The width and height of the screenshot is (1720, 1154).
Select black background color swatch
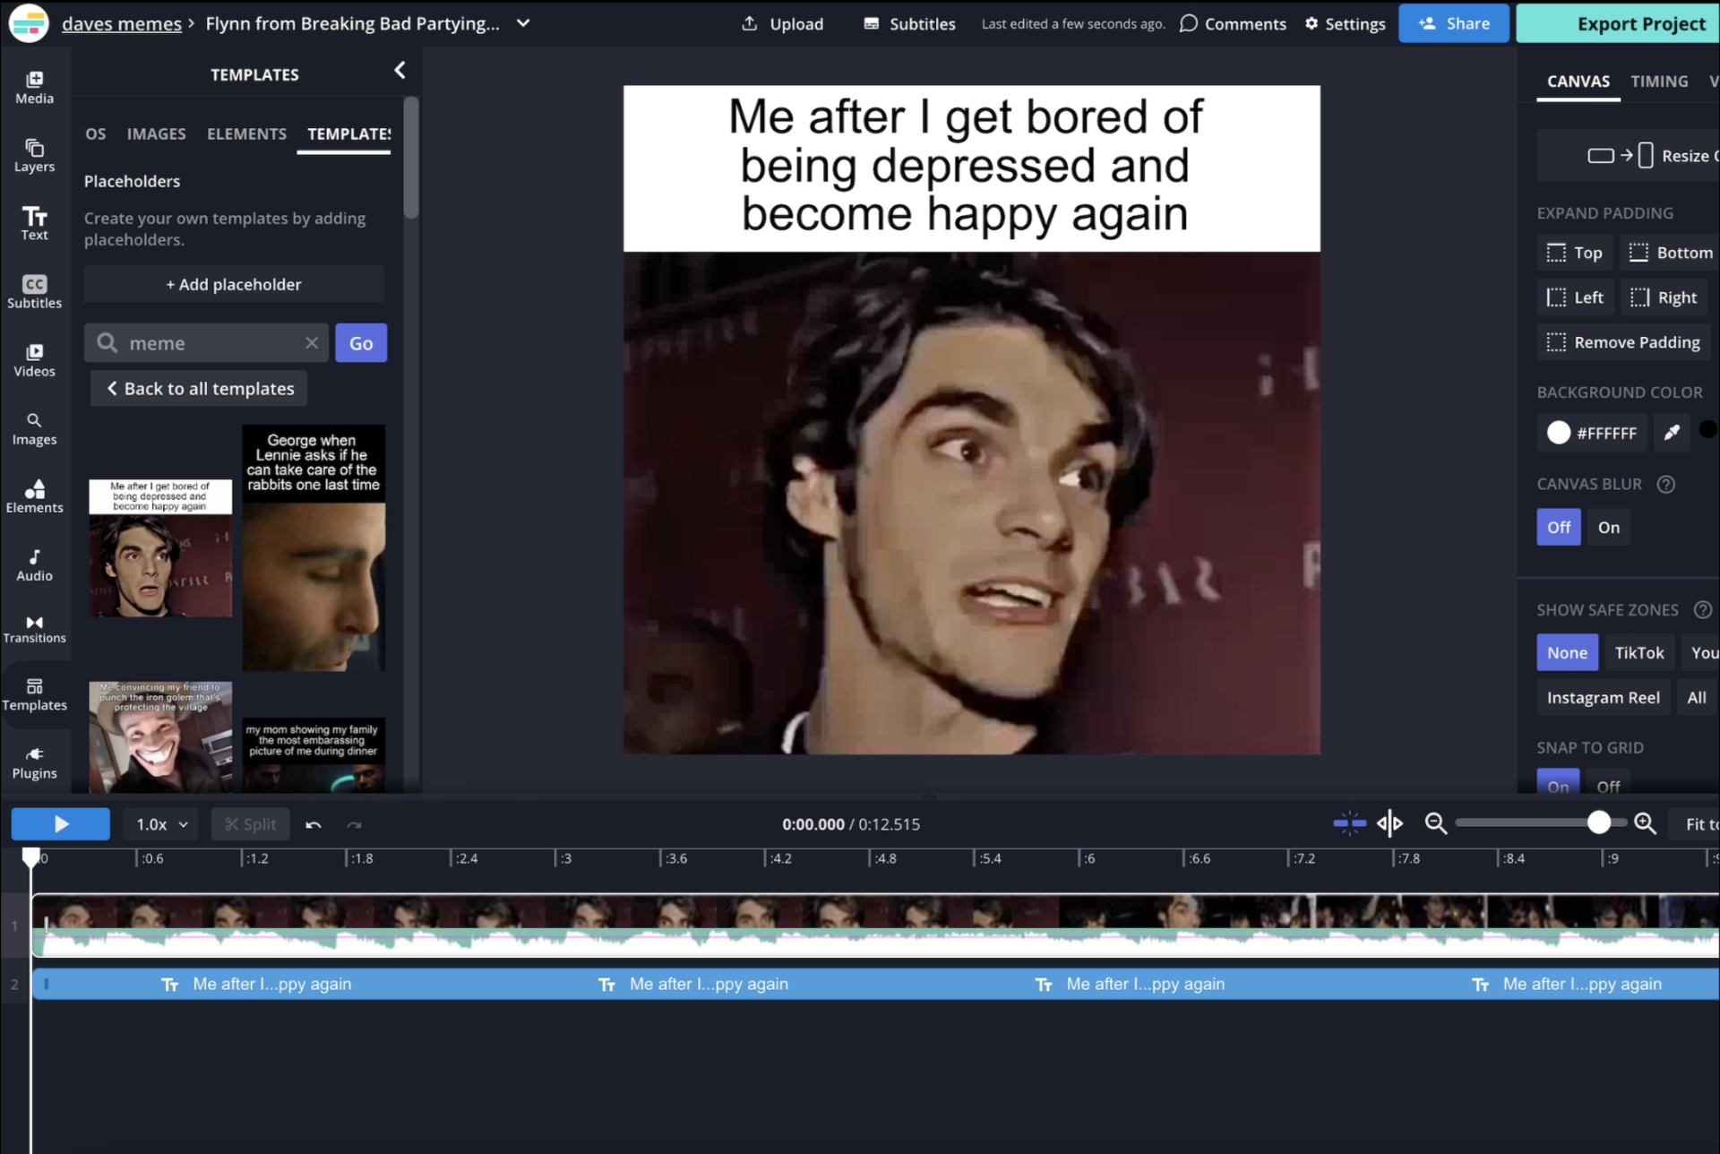click(1707, 430)
